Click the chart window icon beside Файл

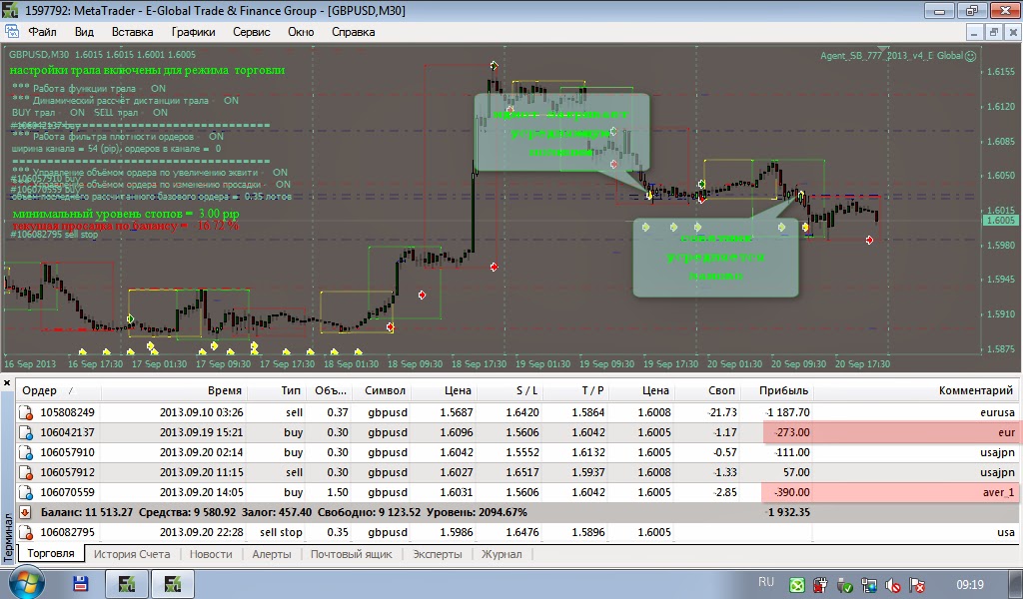click(x=12, y=31)
